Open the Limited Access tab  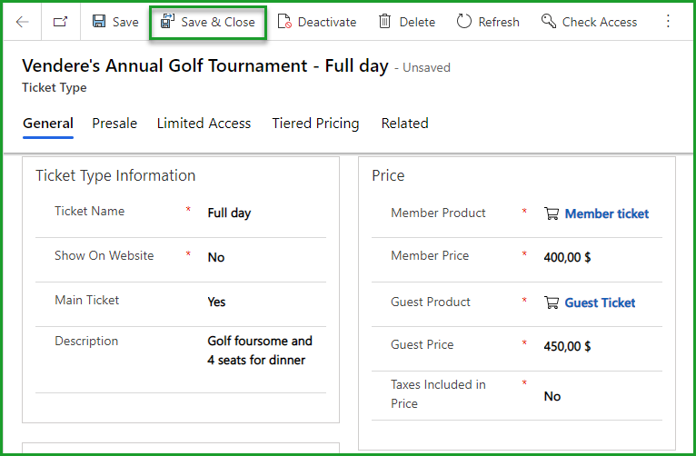pyautogui.click(x=204, y=124)
